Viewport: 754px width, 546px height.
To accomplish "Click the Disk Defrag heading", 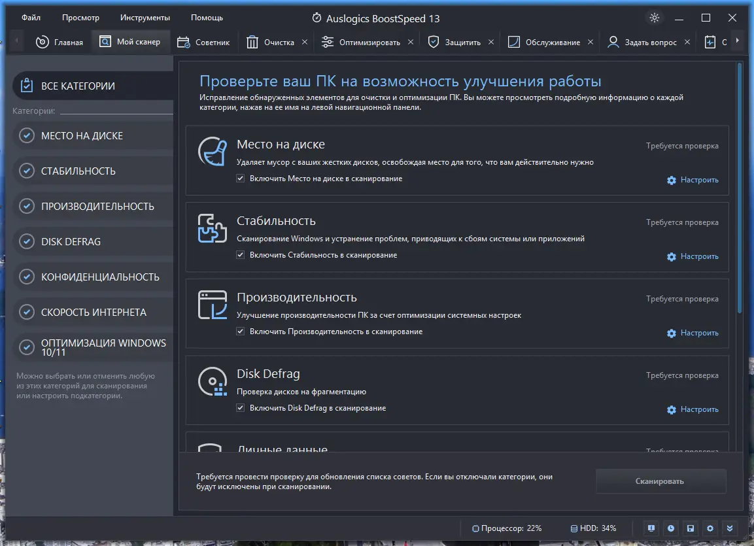I will point(268,373).
